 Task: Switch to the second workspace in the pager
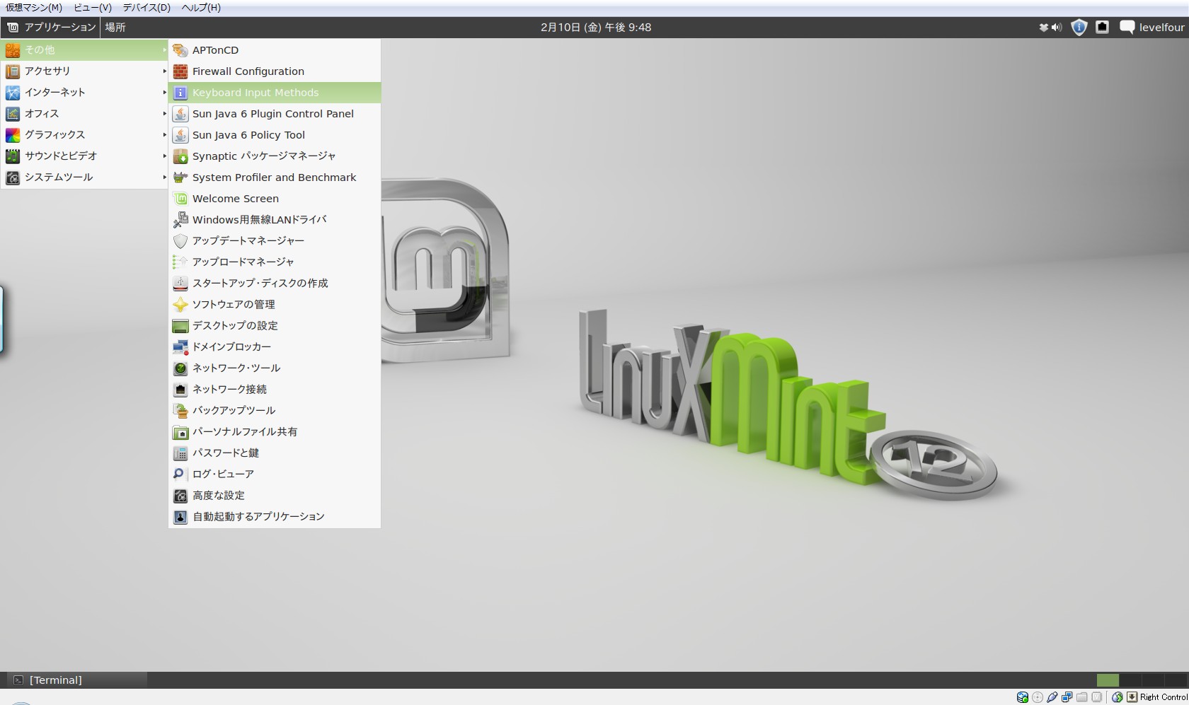(x=1130, y=680)
